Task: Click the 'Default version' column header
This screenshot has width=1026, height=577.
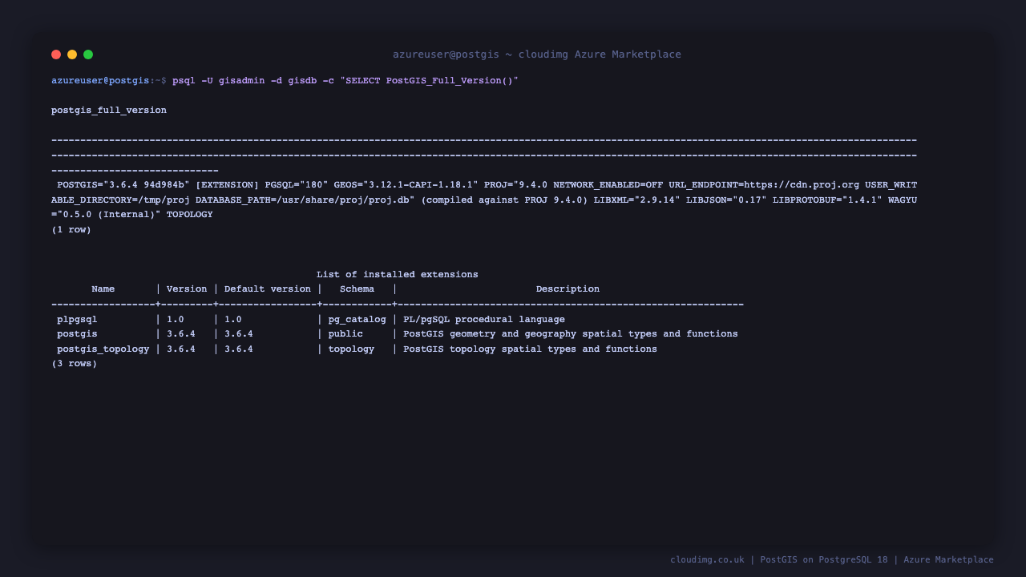Action: click(x=268, y=289)
